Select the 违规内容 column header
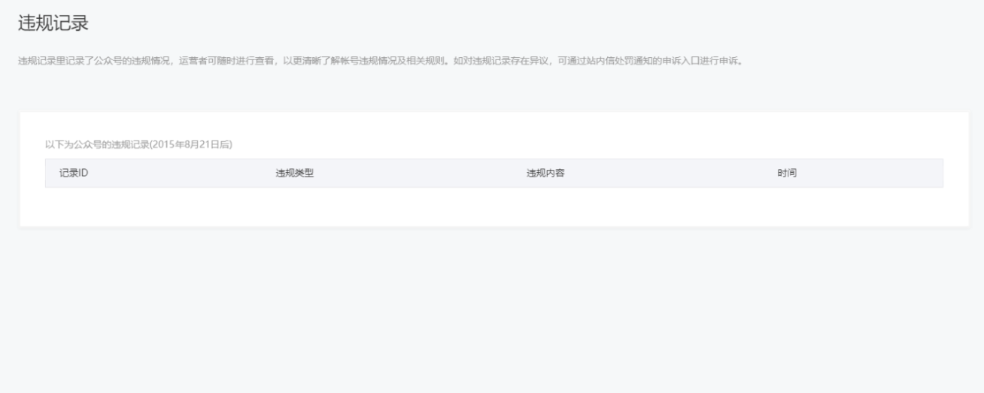Viewport: 984px width, 393px height. pos(545,174)
